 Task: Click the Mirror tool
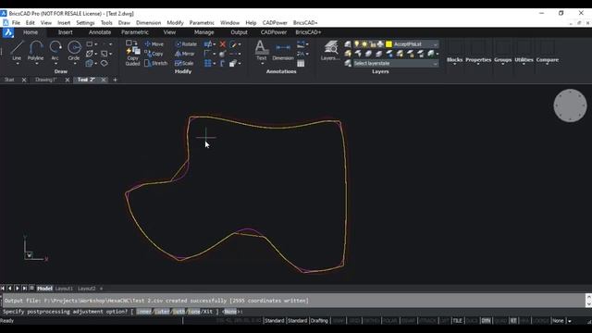point(185,54)
